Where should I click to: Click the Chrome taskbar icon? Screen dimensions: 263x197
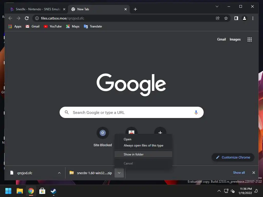31,191
